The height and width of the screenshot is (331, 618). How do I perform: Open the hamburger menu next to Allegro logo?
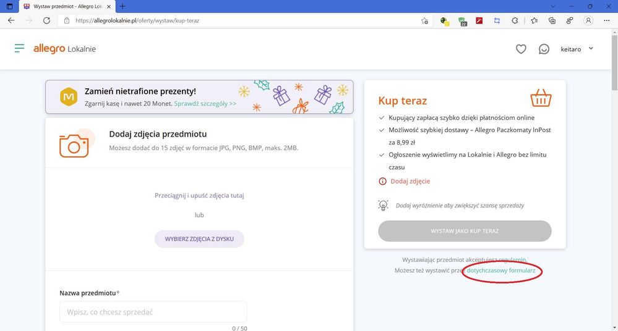pyautogui.click(x=19, y=48)
